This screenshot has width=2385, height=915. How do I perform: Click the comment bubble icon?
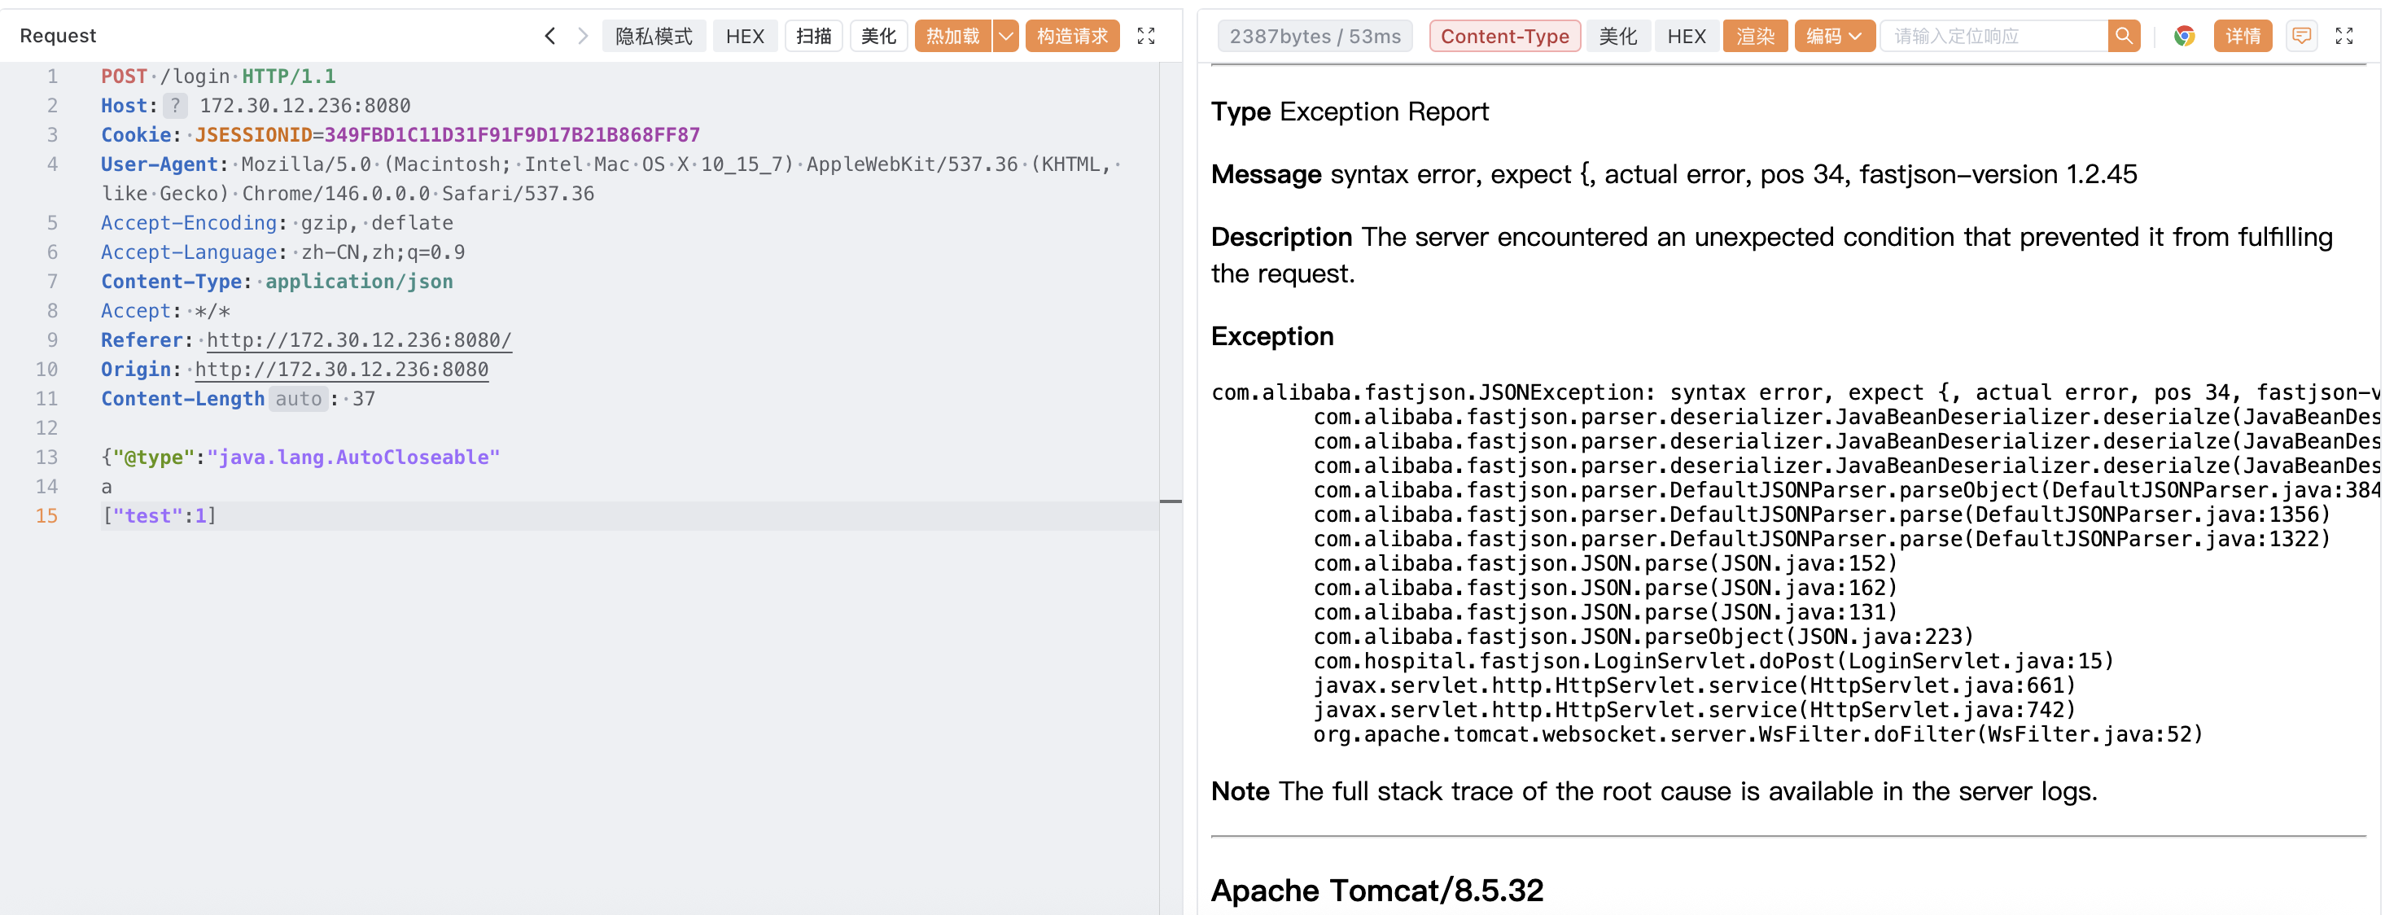click(x=2300, y=36)
